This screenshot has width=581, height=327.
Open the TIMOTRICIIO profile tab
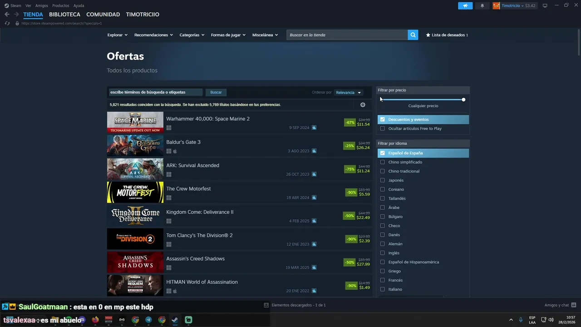coord(143,15)
